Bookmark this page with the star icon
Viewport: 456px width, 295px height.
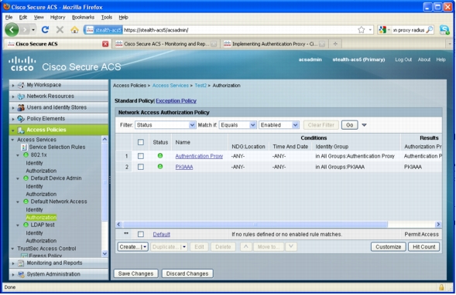pos(362,29)
